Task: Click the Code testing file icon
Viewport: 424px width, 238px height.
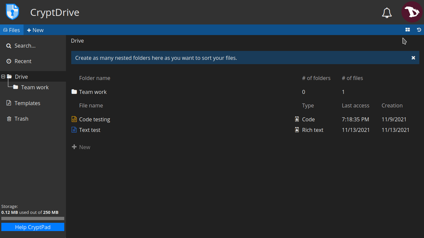Action: click(x=74, y=119)
